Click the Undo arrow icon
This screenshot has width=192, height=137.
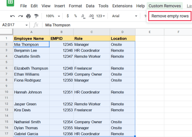click(13, 16)
